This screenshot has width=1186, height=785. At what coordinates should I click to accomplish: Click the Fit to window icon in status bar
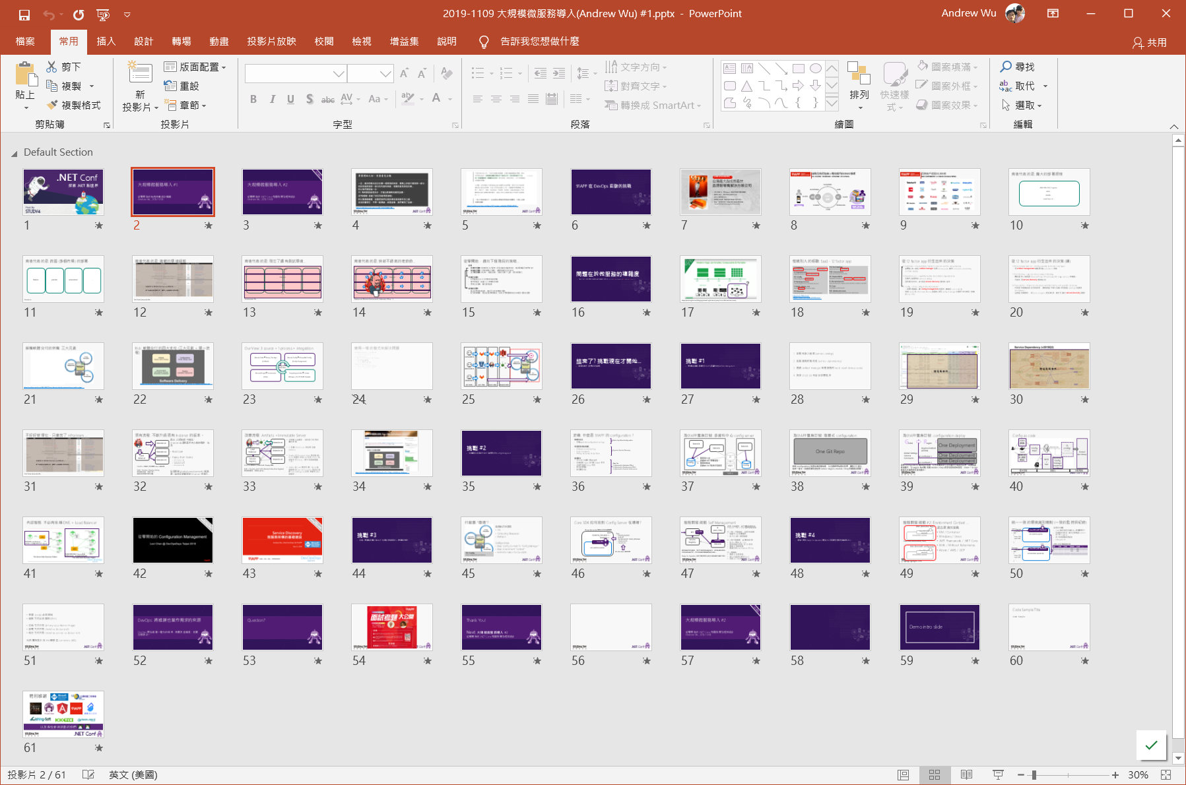click(x=1166, y=774)
